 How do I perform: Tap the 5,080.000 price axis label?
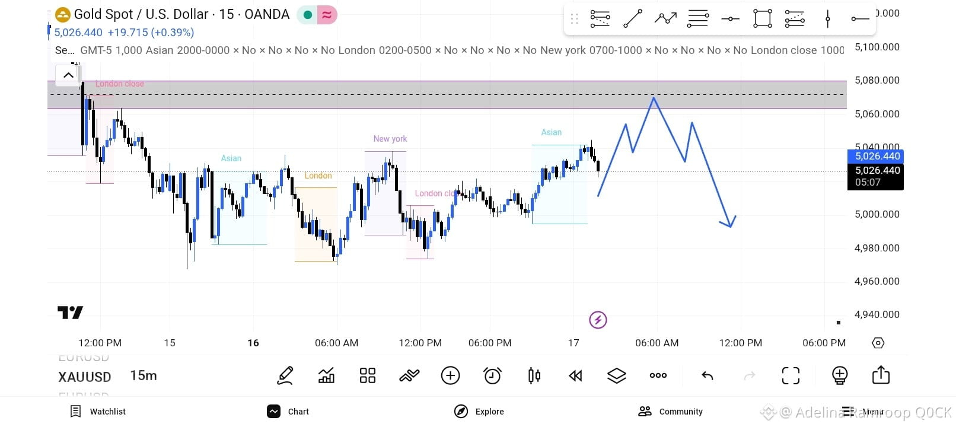coord(877,80)
